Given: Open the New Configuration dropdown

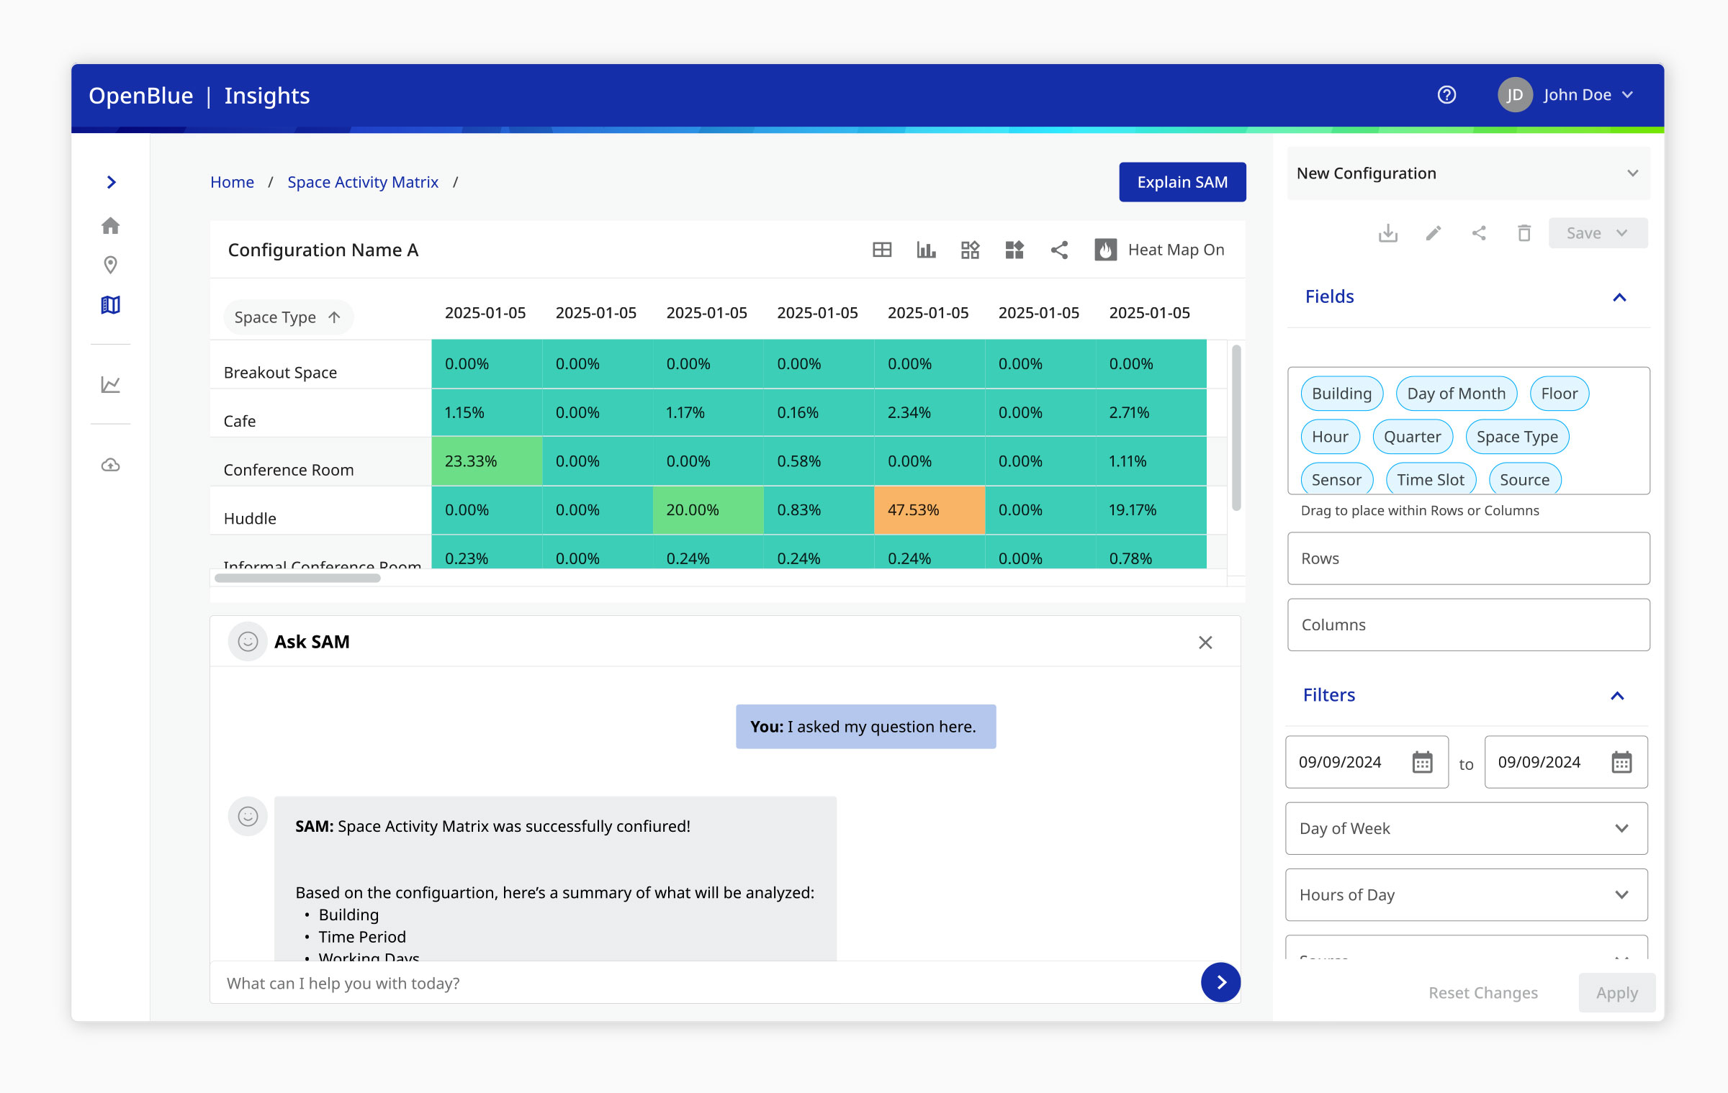Looking at the screenshot, I should click(1468, 173).
